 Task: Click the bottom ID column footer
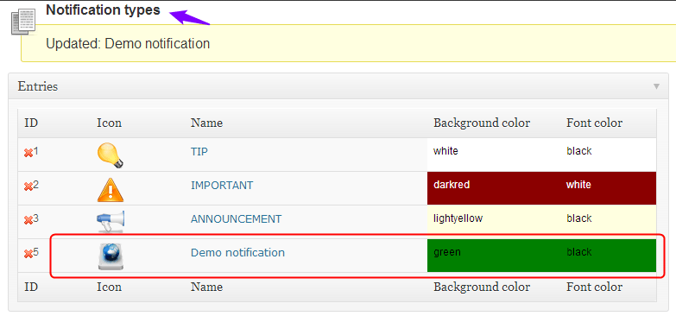(x=31, y=288)
